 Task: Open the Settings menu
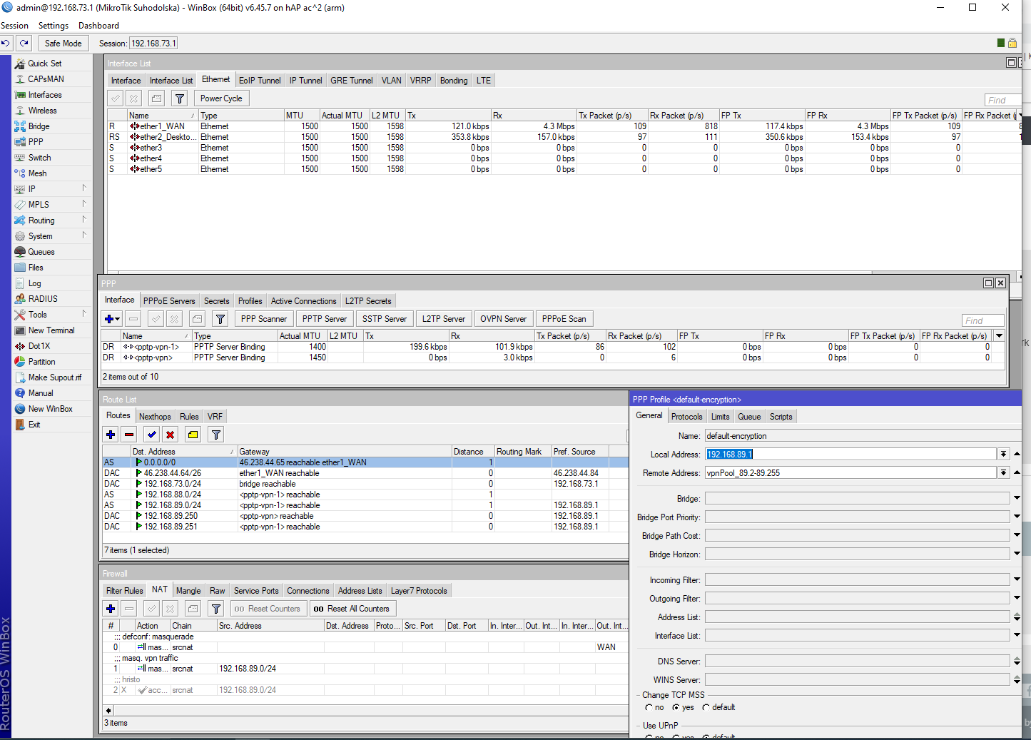(54, 26)
